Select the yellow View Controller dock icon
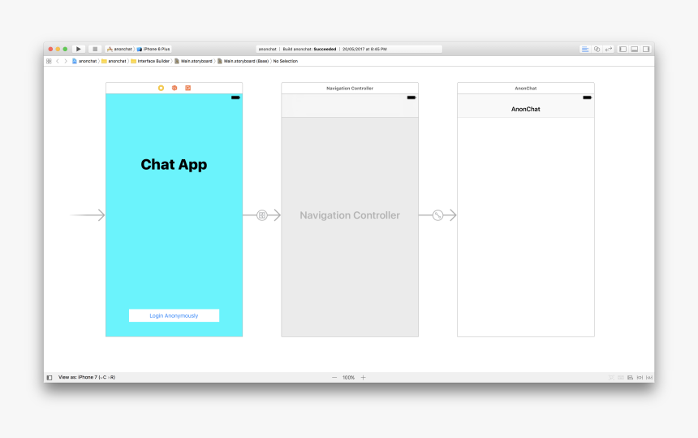 tap(162, 89)
